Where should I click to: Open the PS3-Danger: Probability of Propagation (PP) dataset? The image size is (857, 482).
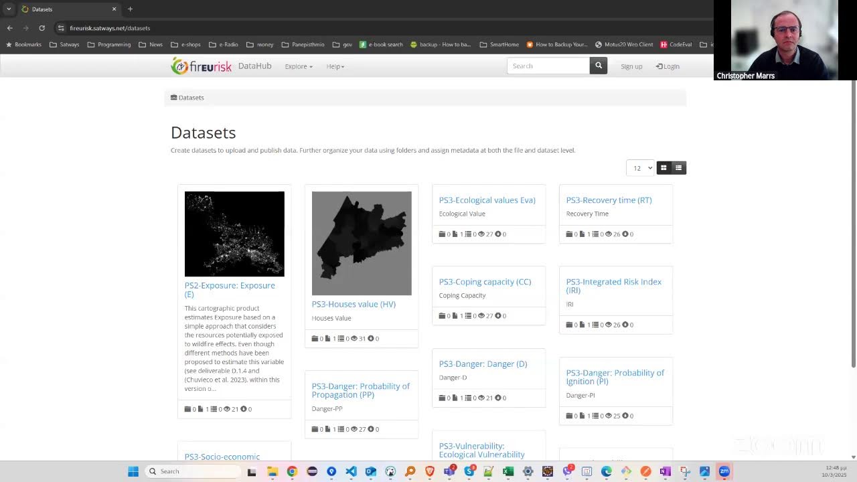coord(361,390)
